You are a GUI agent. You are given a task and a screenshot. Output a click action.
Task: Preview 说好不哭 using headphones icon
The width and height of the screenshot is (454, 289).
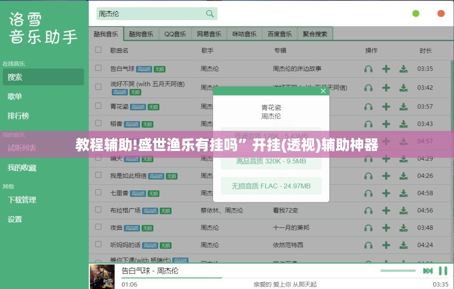click(x=368, y=88)
